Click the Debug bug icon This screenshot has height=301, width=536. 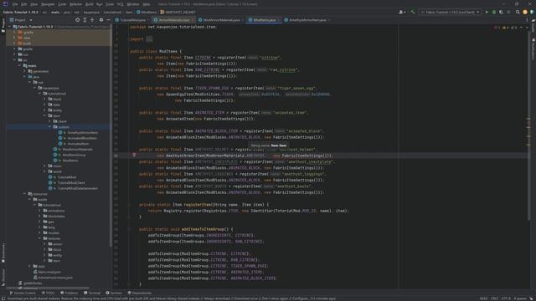(494, 12)
